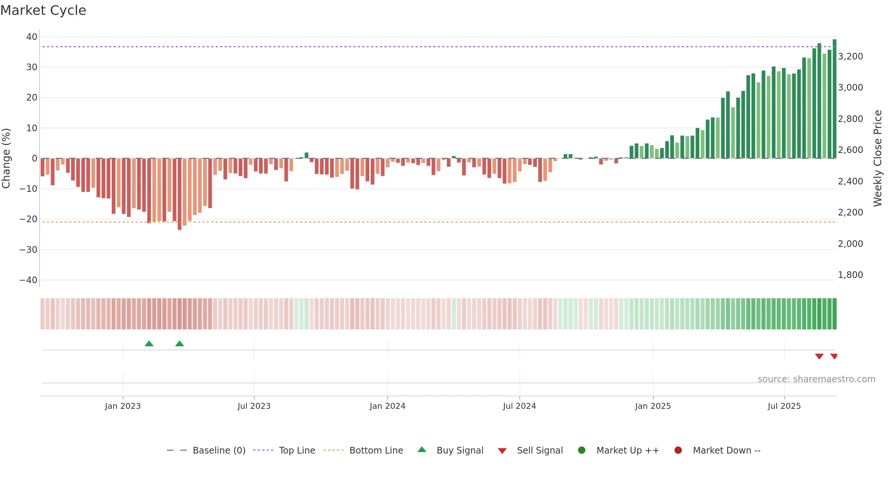The image size is (888, 499).
Task: Click the Jul 2024 x-axis label
Action: 519,406
